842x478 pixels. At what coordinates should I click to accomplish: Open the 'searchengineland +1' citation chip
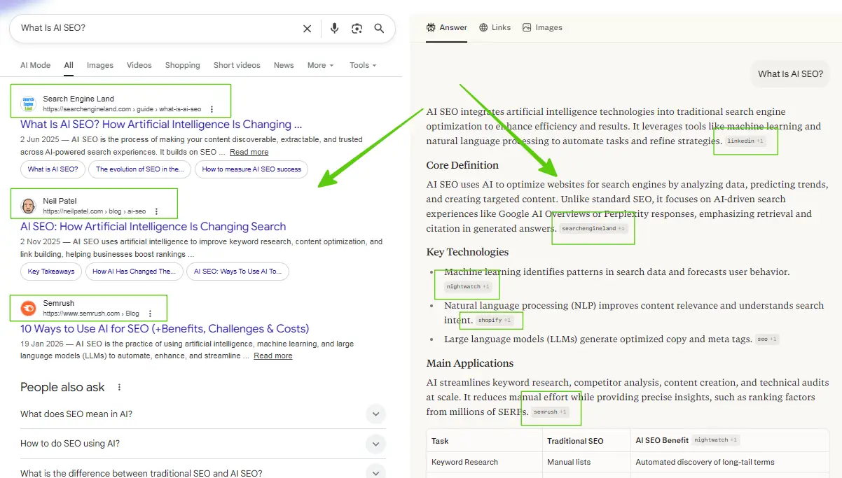[593, 227]
